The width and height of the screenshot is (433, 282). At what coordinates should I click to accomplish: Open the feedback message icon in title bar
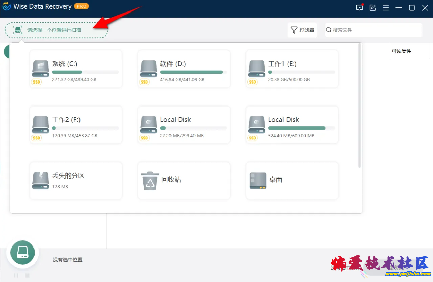pos(359,8)
